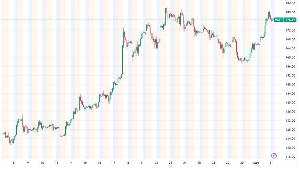This screenshot has width=300, height=170.
Task: Select the 148.00 price scale value
Action: 290,84
